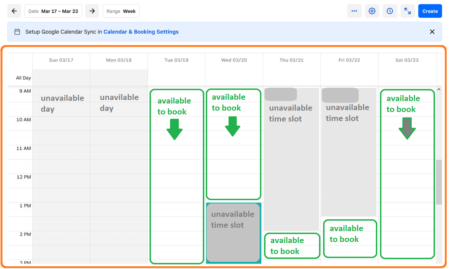Select the Sat 03/23 column header
453x269 pixels.
pos(407,60)
